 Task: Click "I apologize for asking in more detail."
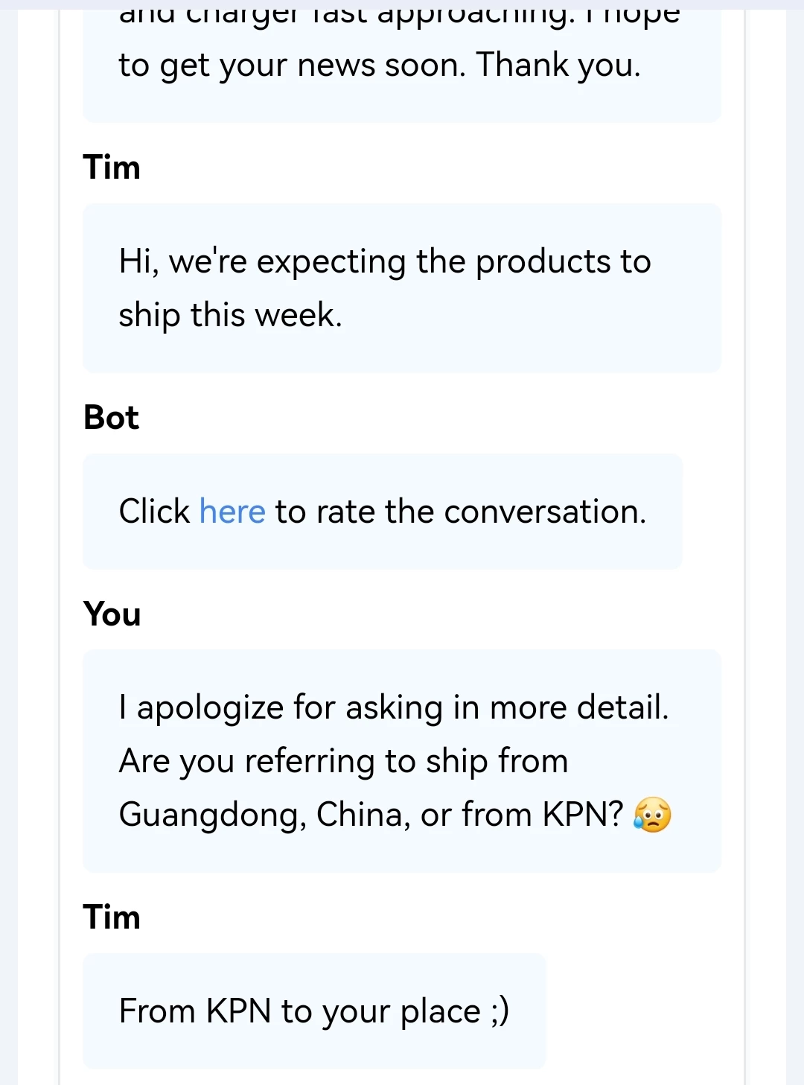click(394, 707)
